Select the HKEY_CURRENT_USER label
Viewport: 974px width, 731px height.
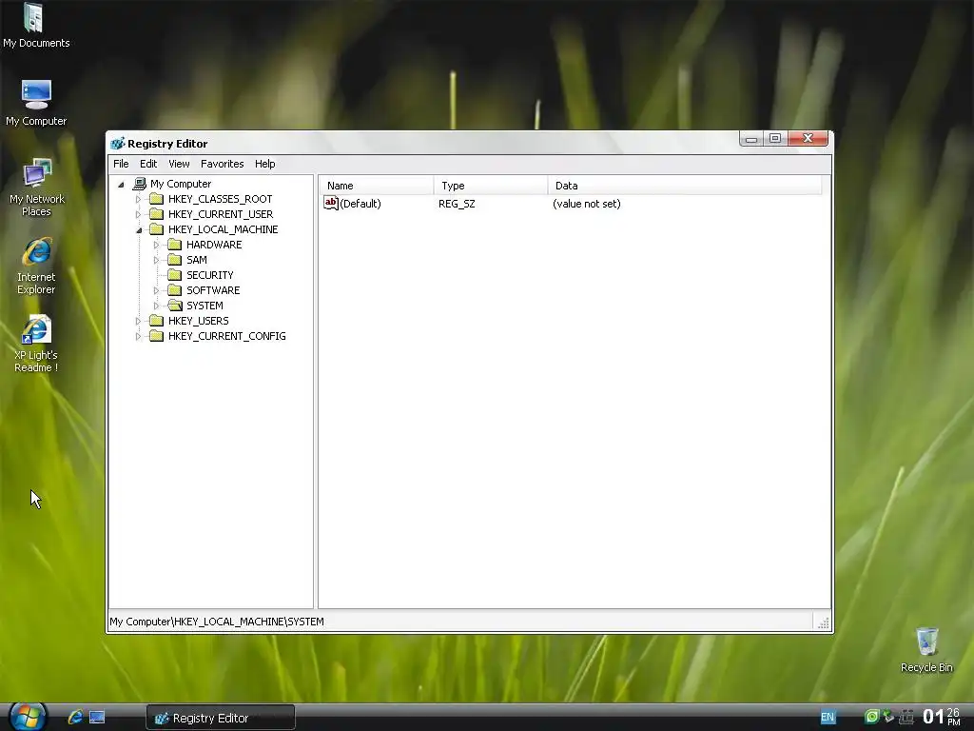click(221, 214)
